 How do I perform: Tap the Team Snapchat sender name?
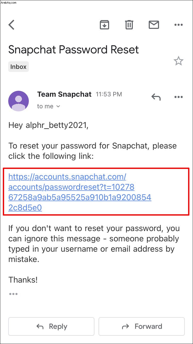[x=64, y=94]
